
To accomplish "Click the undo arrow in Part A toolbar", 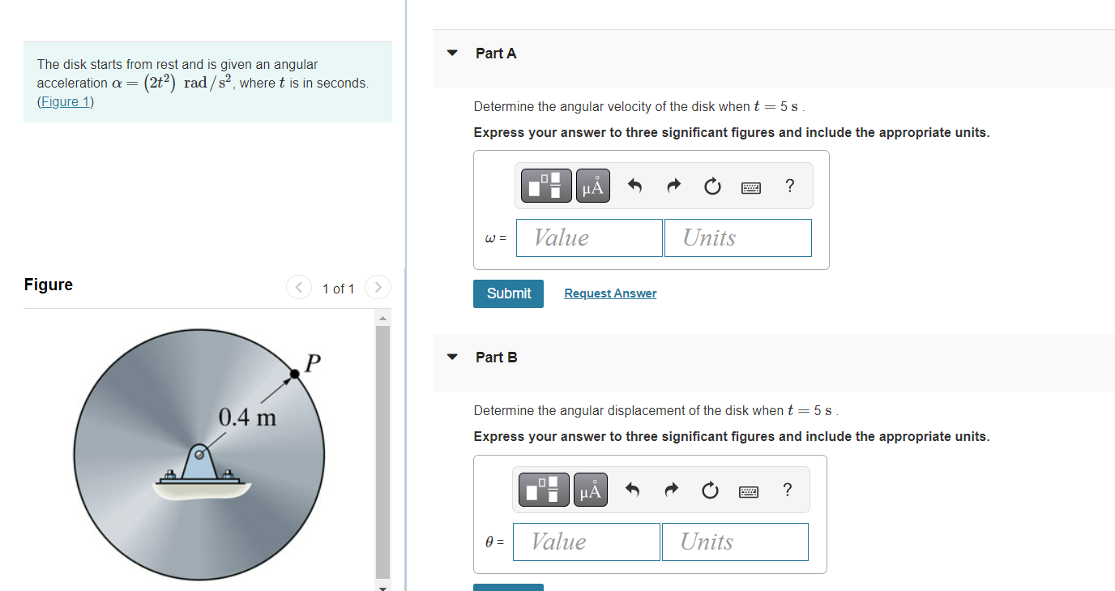I will coord(634,185).
